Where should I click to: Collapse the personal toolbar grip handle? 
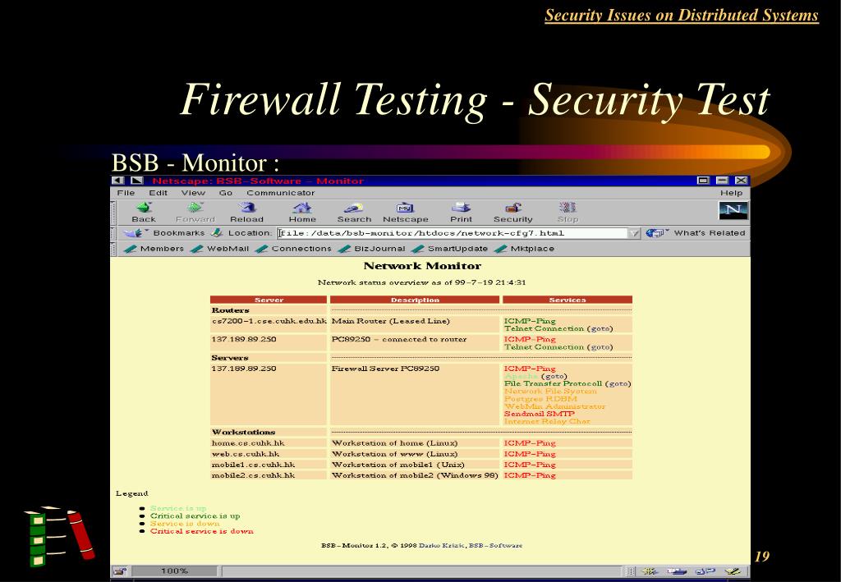point(113,249)
